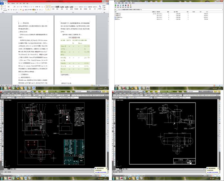Open the blue File tab in Word
Screen dimensions: 224x181
(x=2, y=3)
